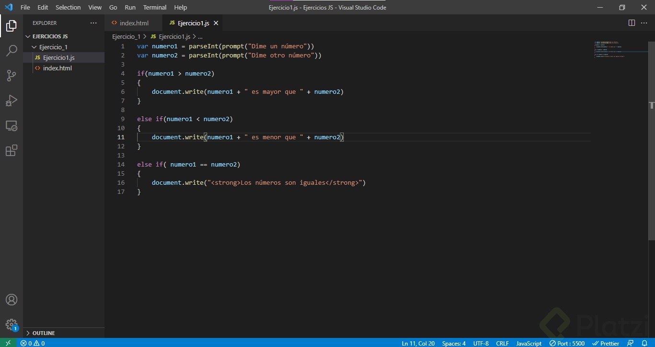Open the Run and Debug view
The width and height of the screenshot is (655, 347).
coord(12,101)
